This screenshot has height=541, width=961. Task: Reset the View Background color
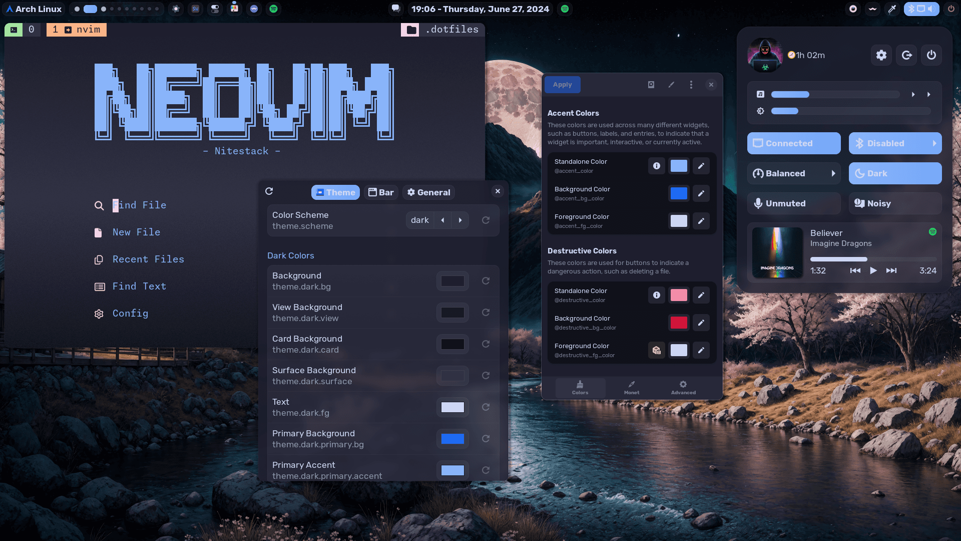[x=486, y=313]
